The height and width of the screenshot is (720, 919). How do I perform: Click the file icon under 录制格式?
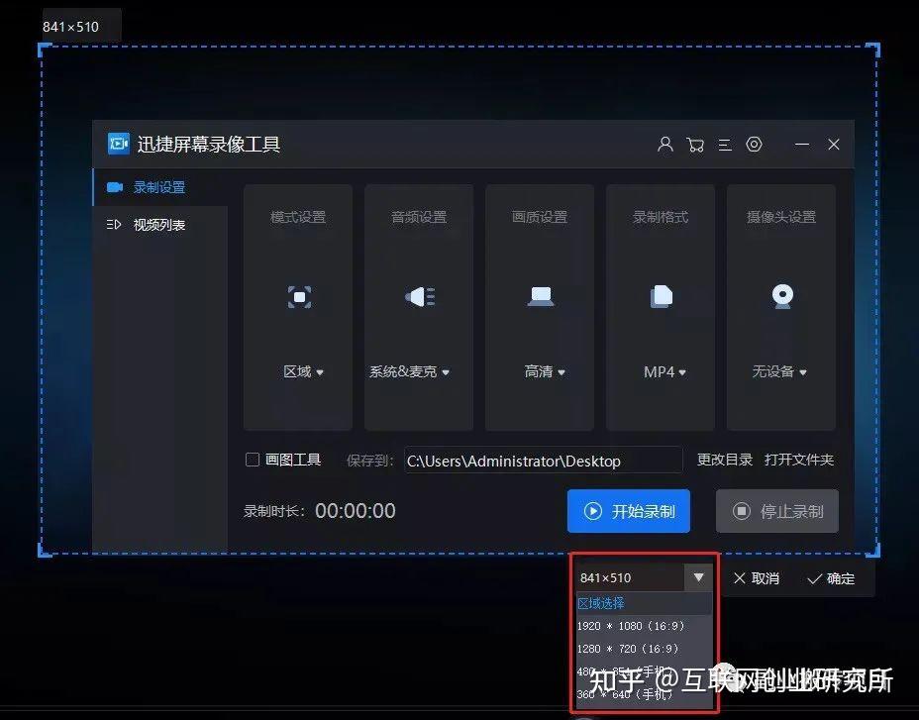(x=662, y=296)
